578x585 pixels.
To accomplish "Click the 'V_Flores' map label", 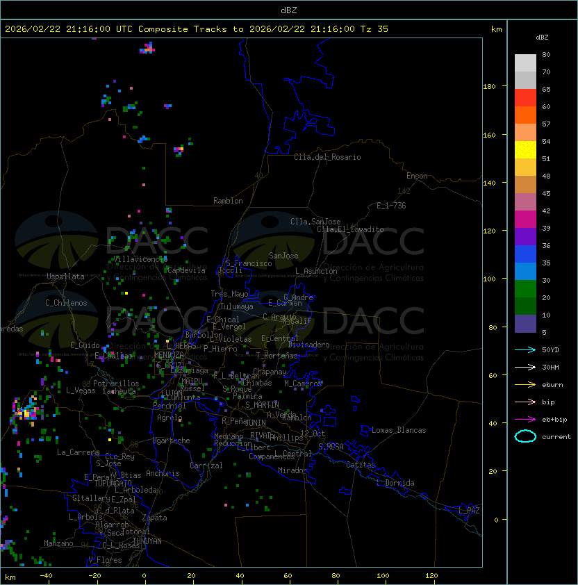I will click(105, 560).
